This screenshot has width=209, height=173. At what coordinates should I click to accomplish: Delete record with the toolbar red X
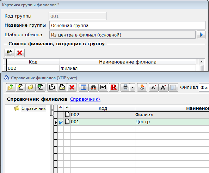[x=72, y=87]
